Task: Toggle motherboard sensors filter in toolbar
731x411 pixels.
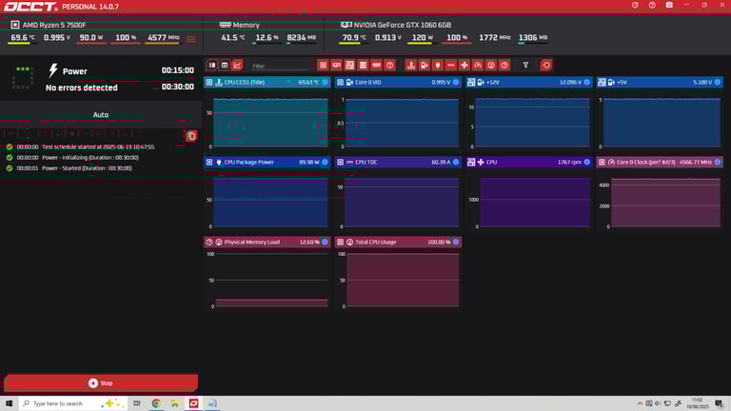Action: 349,66
